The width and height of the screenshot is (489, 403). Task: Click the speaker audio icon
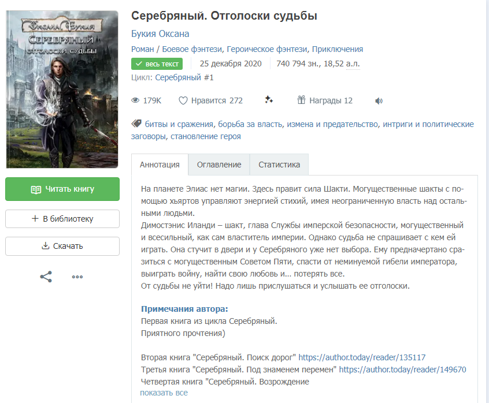(379, 101)
